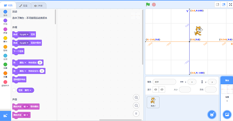Click the sprite x coordinate field
Image resolution: width=233 pixels, height=121 pixels.
click(x=192, y=82)
